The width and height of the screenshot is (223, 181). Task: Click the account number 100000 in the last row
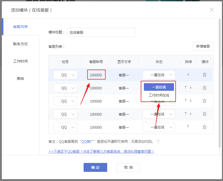tap(96, 127)
